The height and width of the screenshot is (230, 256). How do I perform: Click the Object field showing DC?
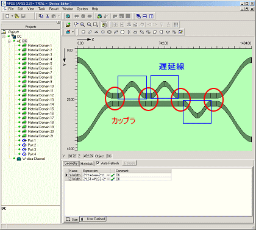pos(109,156)
